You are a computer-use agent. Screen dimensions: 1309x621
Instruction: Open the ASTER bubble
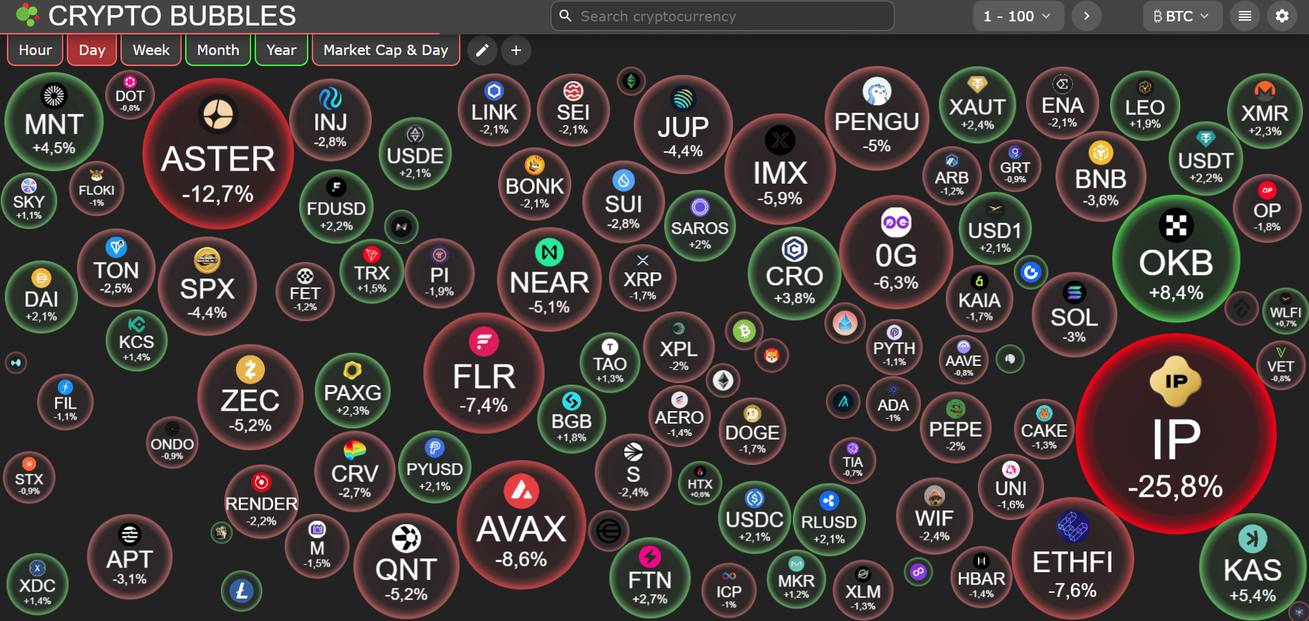218,153
